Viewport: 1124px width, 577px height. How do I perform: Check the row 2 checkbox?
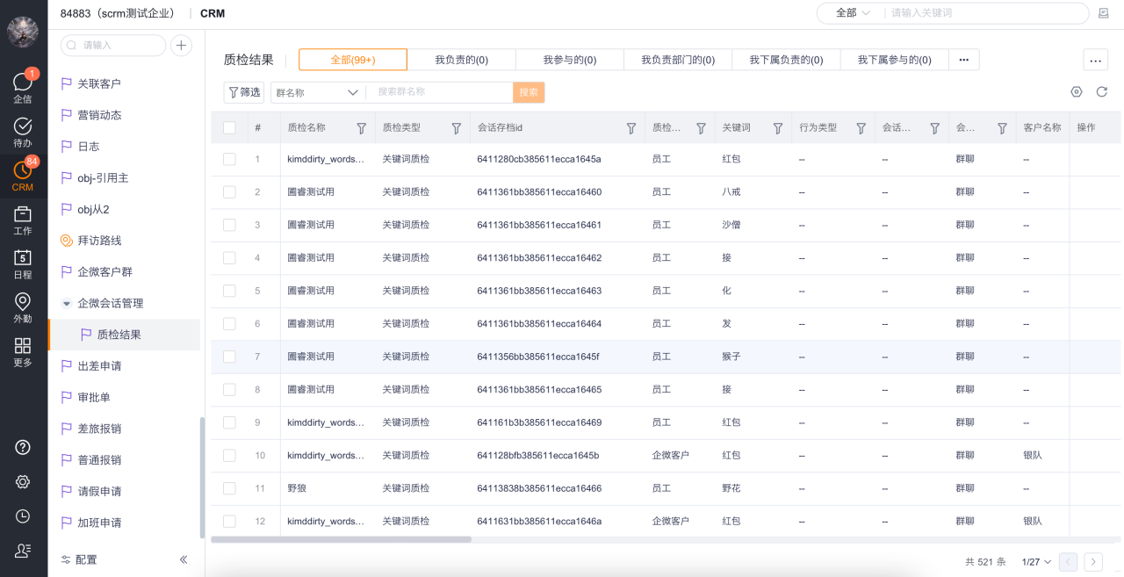click(229, 191)
